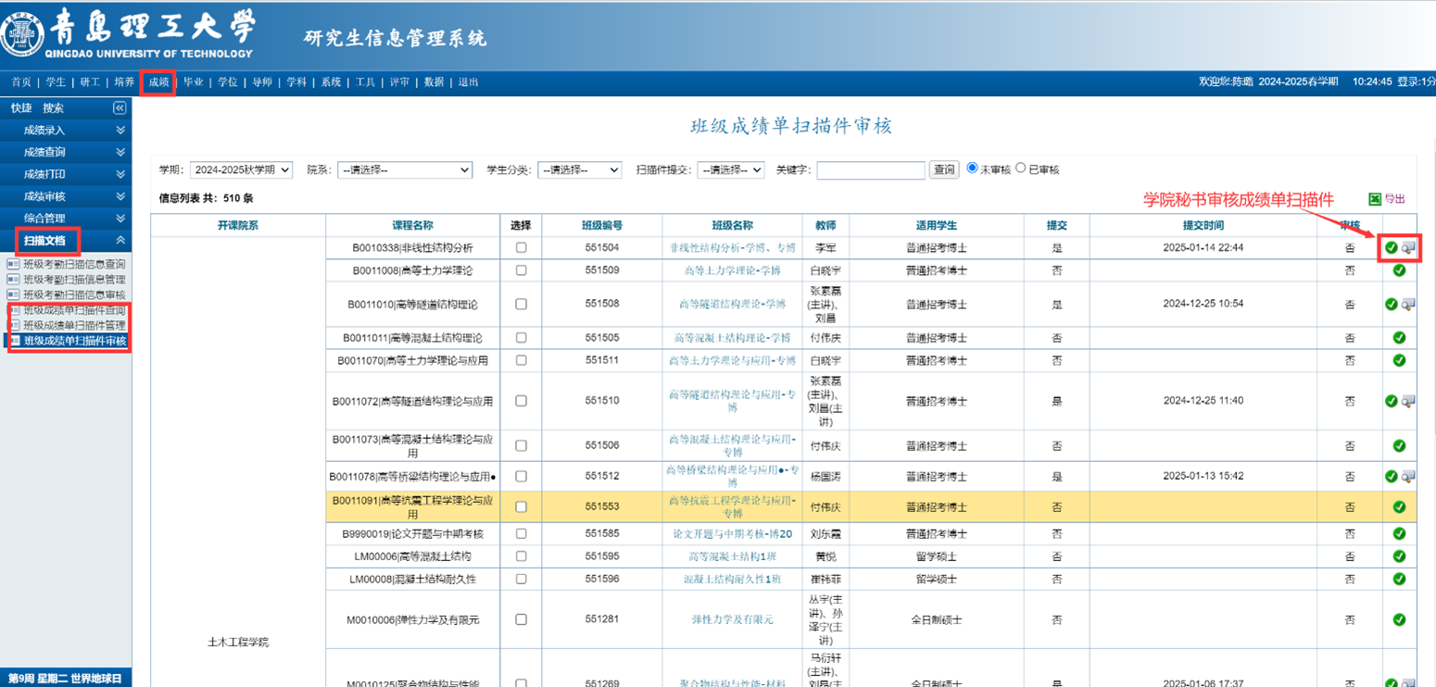1436x687 pixels.
Task: Click the green Excel 导出 export icon
Action: click(x=1375, y=199)
